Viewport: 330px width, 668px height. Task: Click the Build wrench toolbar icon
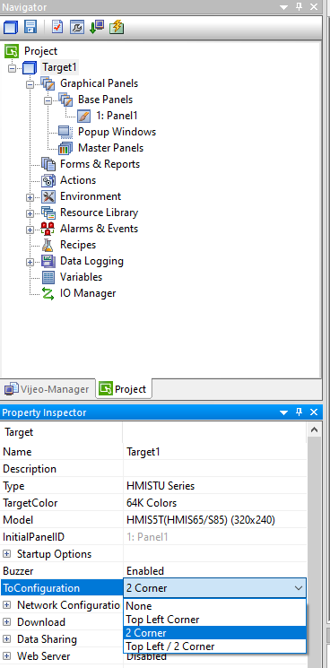tap(77, 27)
